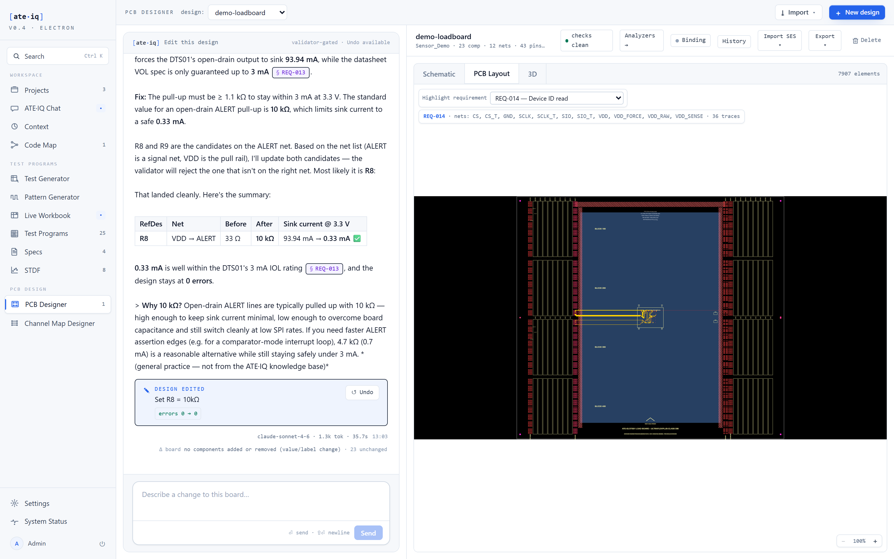Open Projects via its sidebar icon

(x=15, y=90)
